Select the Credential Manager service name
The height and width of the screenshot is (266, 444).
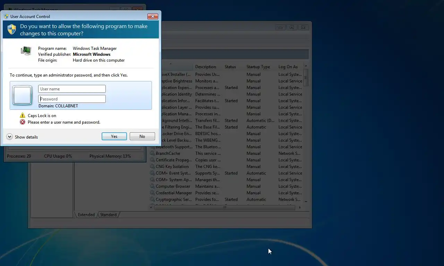174,193
